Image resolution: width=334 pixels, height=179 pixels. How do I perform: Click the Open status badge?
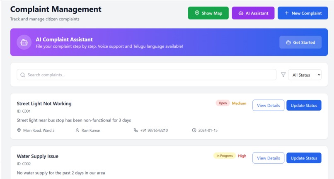tap(223, 103)
